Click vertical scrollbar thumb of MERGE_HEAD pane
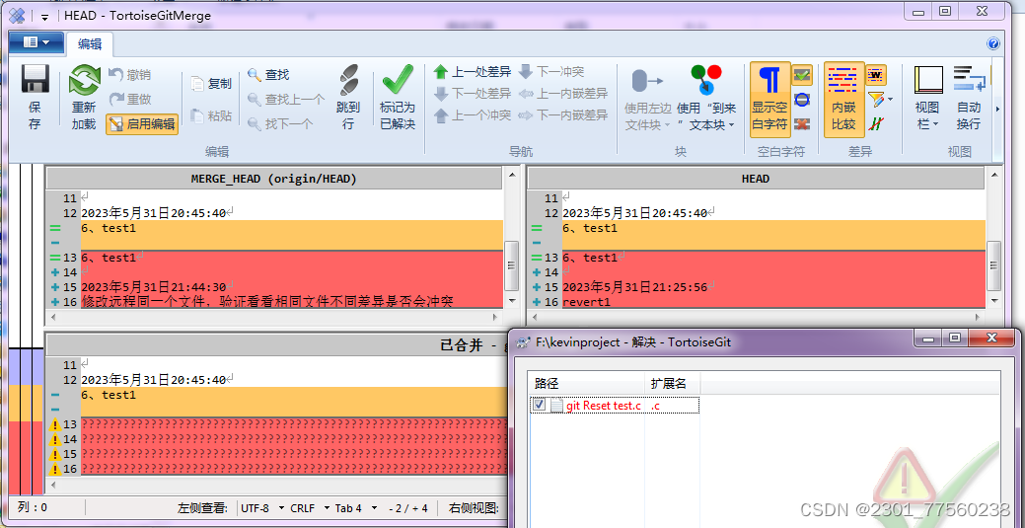This screenshot has width=1025, height=528. (512, 264)
